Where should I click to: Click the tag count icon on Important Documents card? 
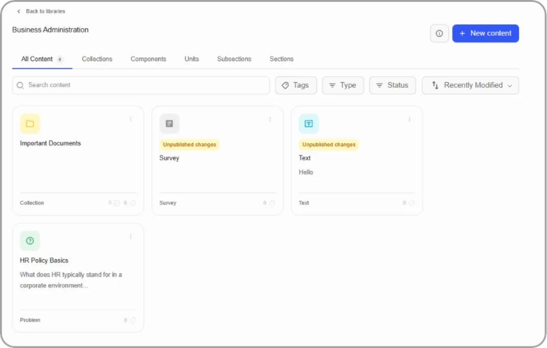(133, 203)
